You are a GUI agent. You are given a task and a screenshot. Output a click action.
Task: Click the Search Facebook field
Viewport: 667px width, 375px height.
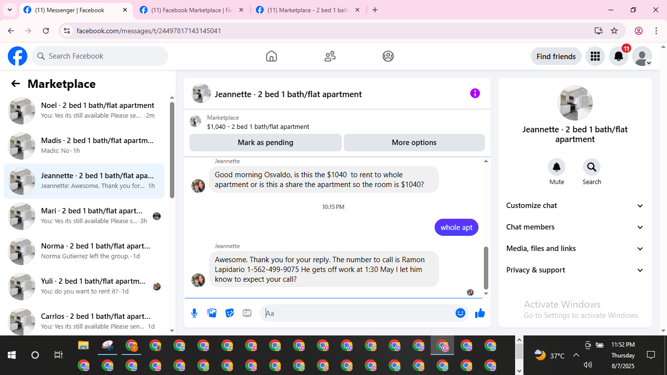pyautogui.click(x=100, y=56)
